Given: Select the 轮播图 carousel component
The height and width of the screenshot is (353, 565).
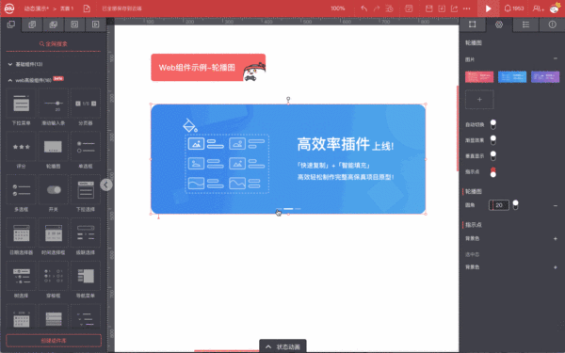Looking at the screenshot, I should tap(54, 152).
